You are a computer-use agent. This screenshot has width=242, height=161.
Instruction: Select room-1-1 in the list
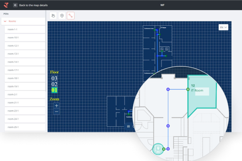24,29
